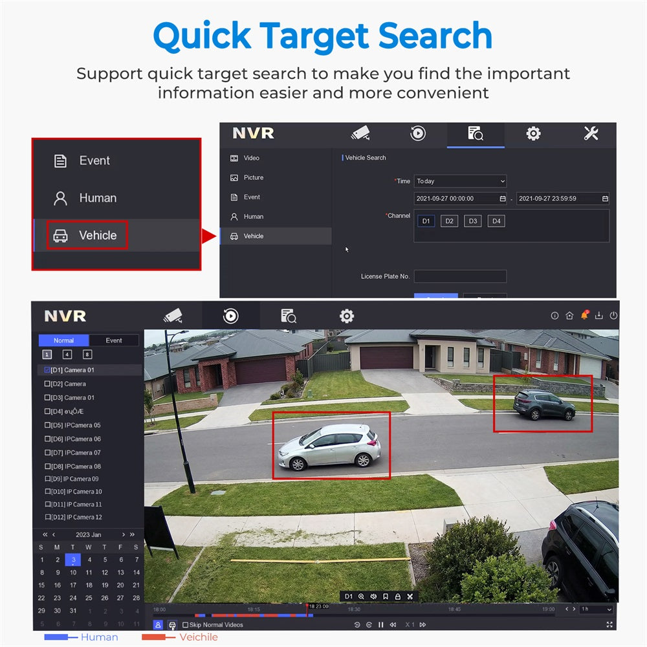This screenshot has width=647, height=647.
Task: Open the notifications bell icon
Action: 584,315
